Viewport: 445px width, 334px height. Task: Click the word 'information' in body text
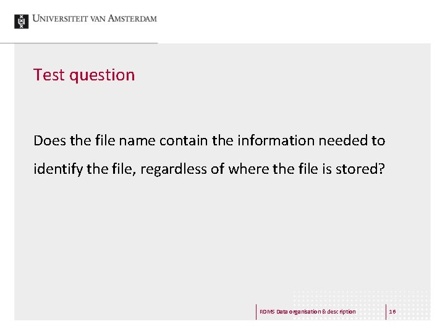[276, 140]
